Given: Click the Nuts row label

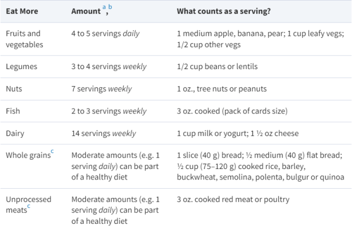Looking at the screenshot, I should [x=14, y=89].
